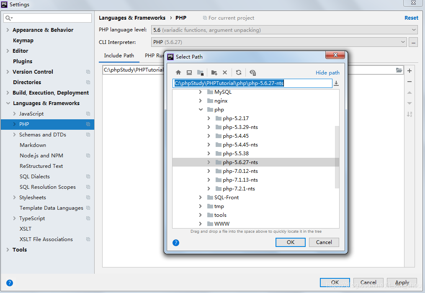Click Apply in Settings window
The height and width of the screenshot is (293, 425).
pos(402,283)
